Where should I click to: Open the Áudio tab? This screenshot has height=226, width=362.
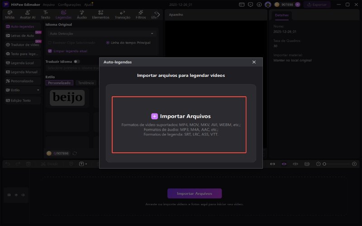82,15
